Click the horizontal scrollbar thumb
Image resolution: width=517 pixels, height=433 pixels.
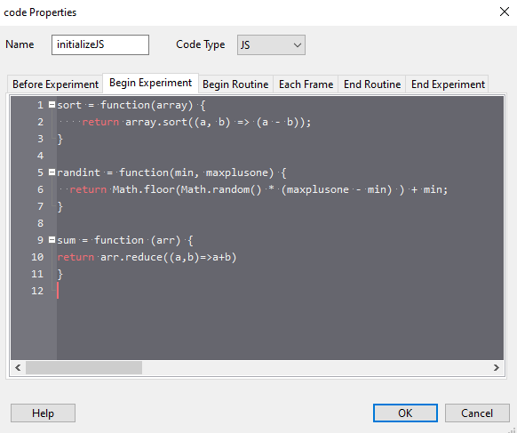pyautogui.click(x=84, y=368)
